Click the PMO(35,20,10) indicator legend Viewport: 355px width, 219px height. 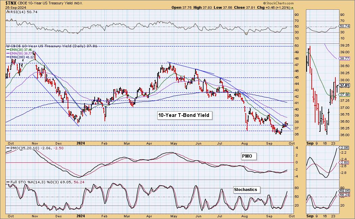click(x=35, y=148)
